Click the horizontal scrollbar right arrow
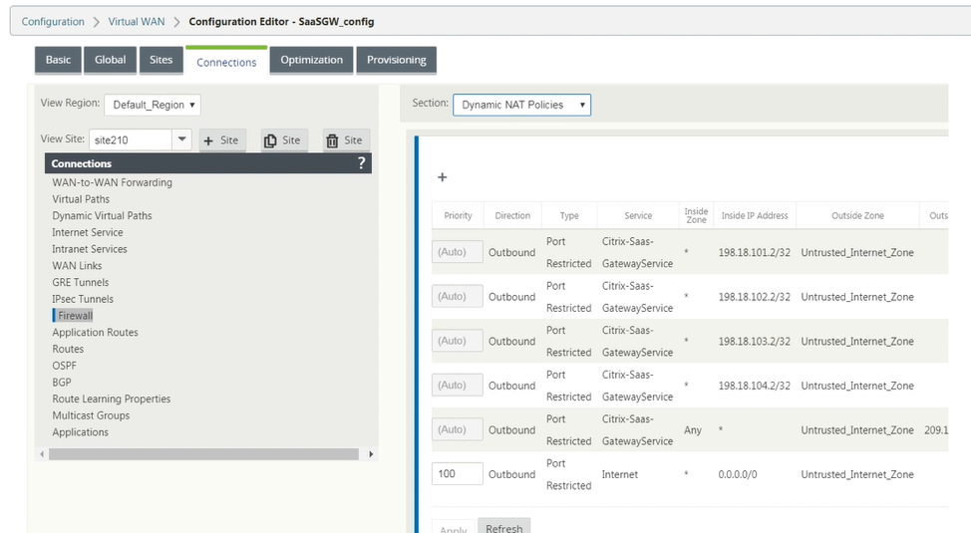Image resolution: width=971 pixels, height=533 pixels. pos(370,454)
